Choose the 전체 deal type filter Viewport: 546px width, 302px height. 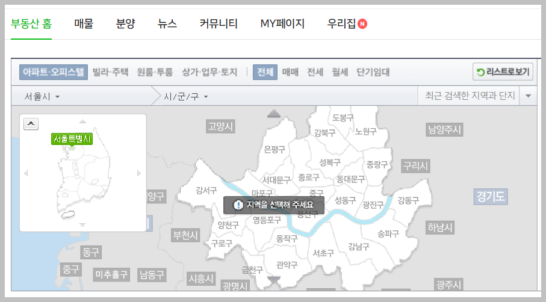[265, 72]
